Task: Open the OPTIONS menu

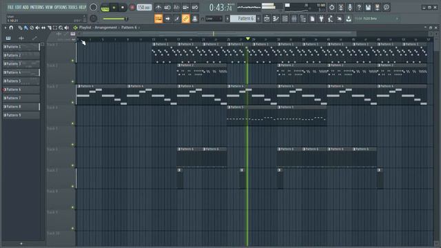Action: coord(61,8)
